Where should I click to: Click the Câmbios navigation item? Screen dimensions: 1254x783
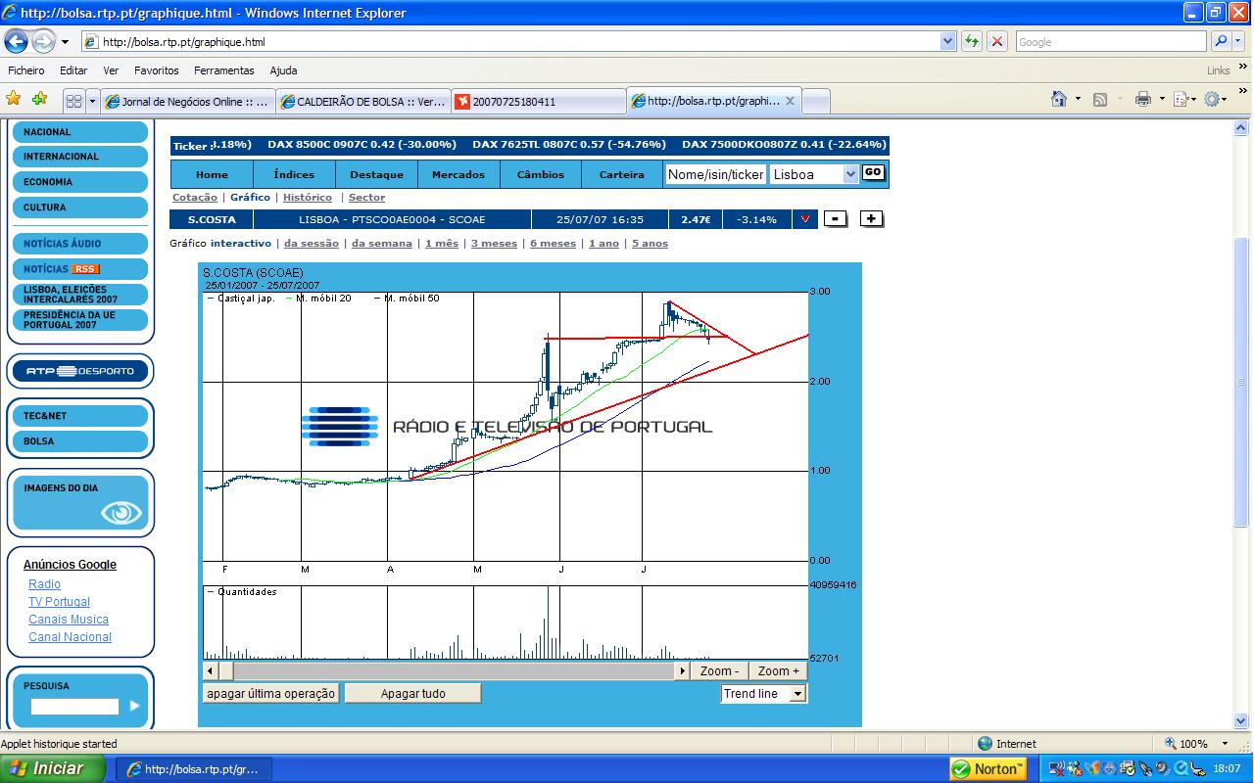coord(541,174)
